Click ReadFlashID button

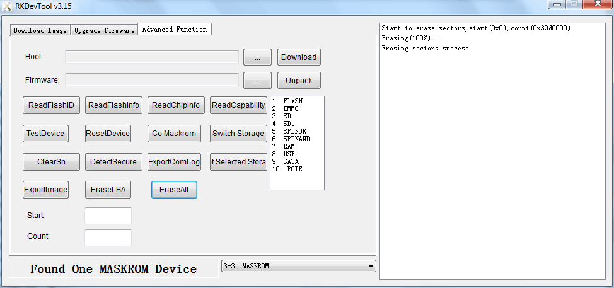pyautogui.click(x=51, y=105)
